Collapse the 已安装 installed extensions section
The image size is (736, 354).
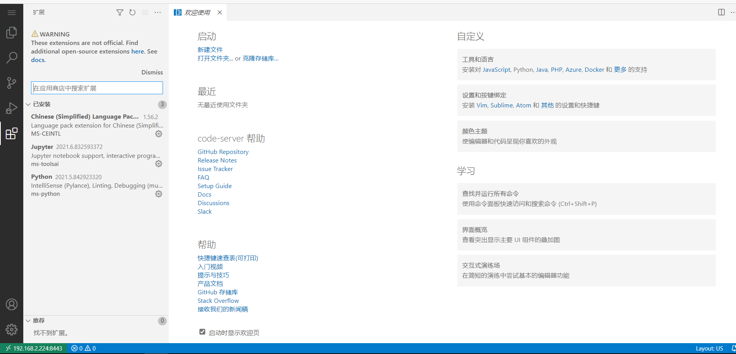28,104
